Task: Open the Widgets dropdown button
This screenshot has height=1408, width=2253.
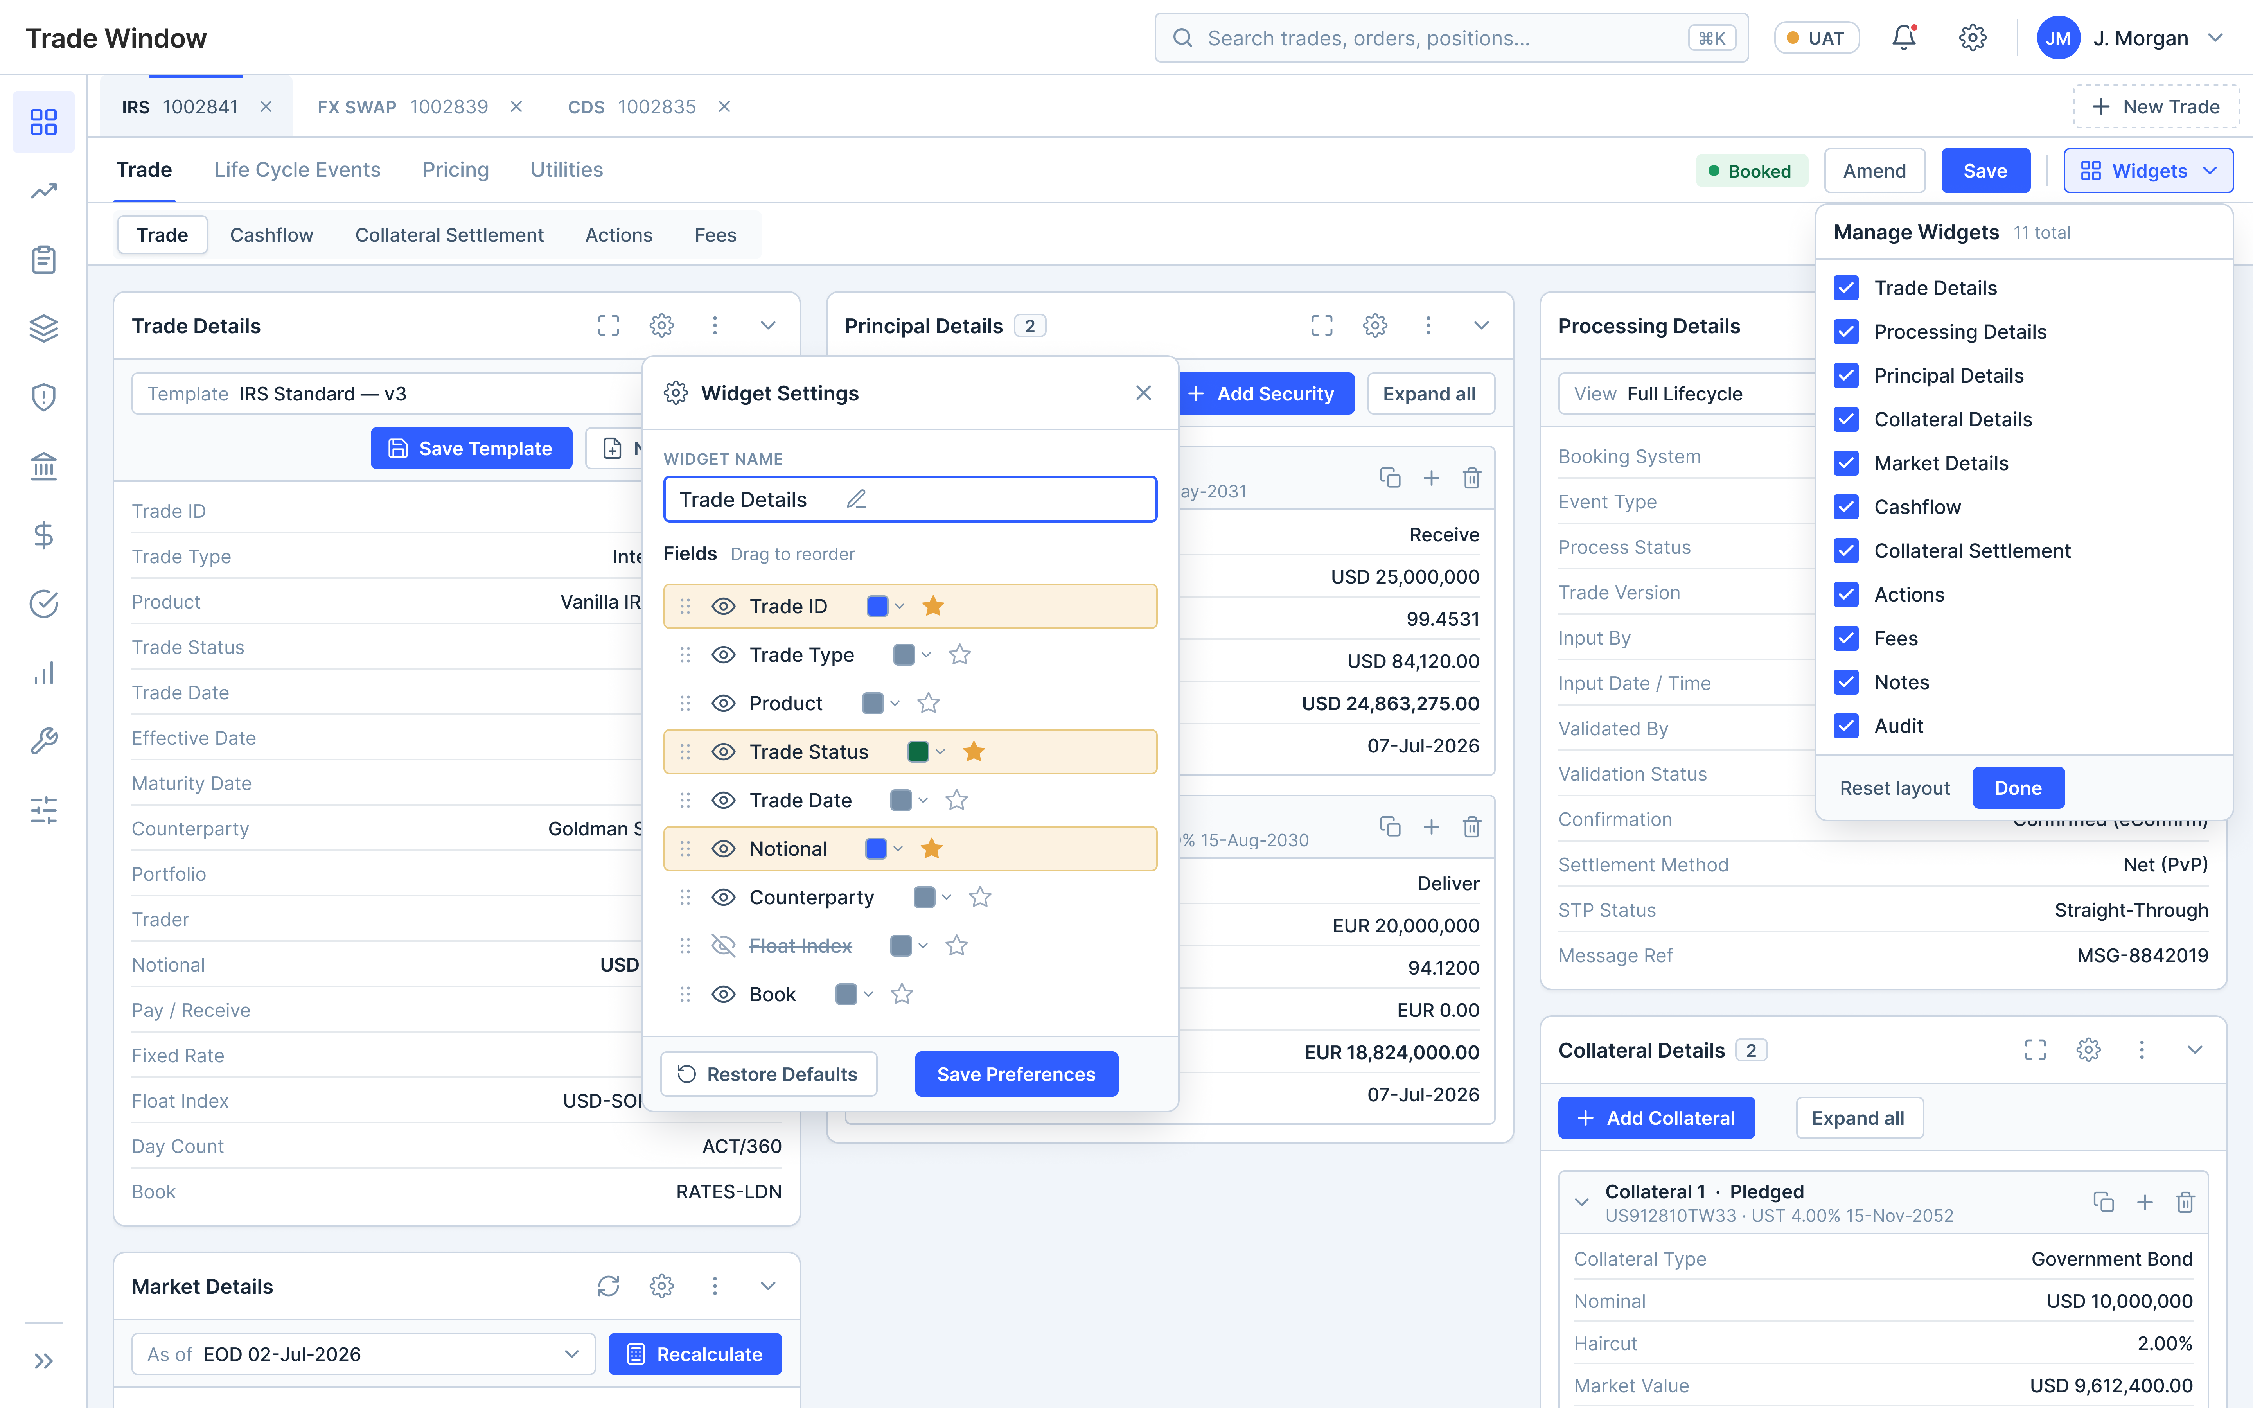Action: click(2148, 171)
